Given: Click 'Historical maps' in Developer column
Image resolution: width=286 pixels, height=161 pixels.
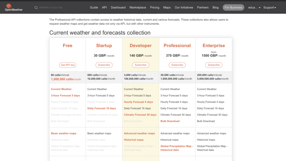Looking at the screenshot, I should coord(134,140).
